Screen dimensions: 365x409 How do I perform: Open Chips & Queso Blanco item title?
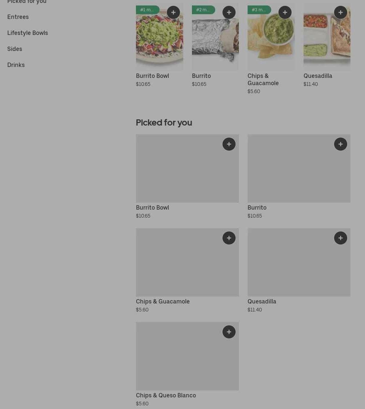click(x=166, y=395)
